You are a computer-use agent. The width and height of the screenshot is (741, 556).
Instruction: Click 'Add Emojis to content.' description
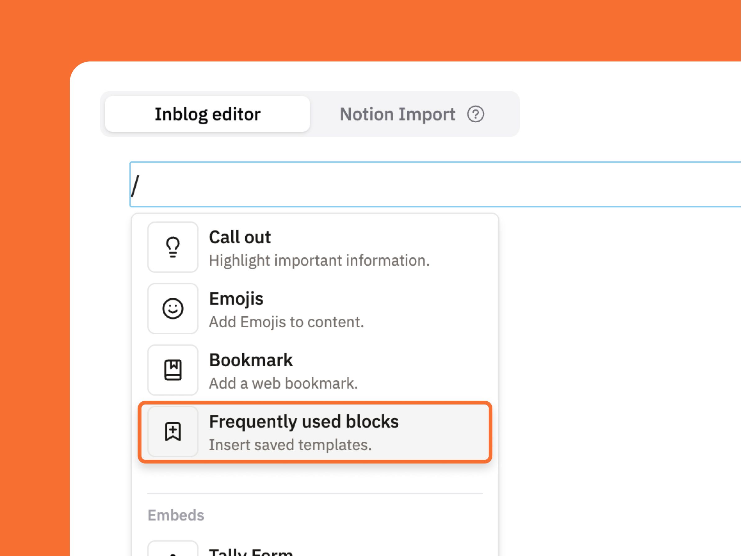[286, 322]
